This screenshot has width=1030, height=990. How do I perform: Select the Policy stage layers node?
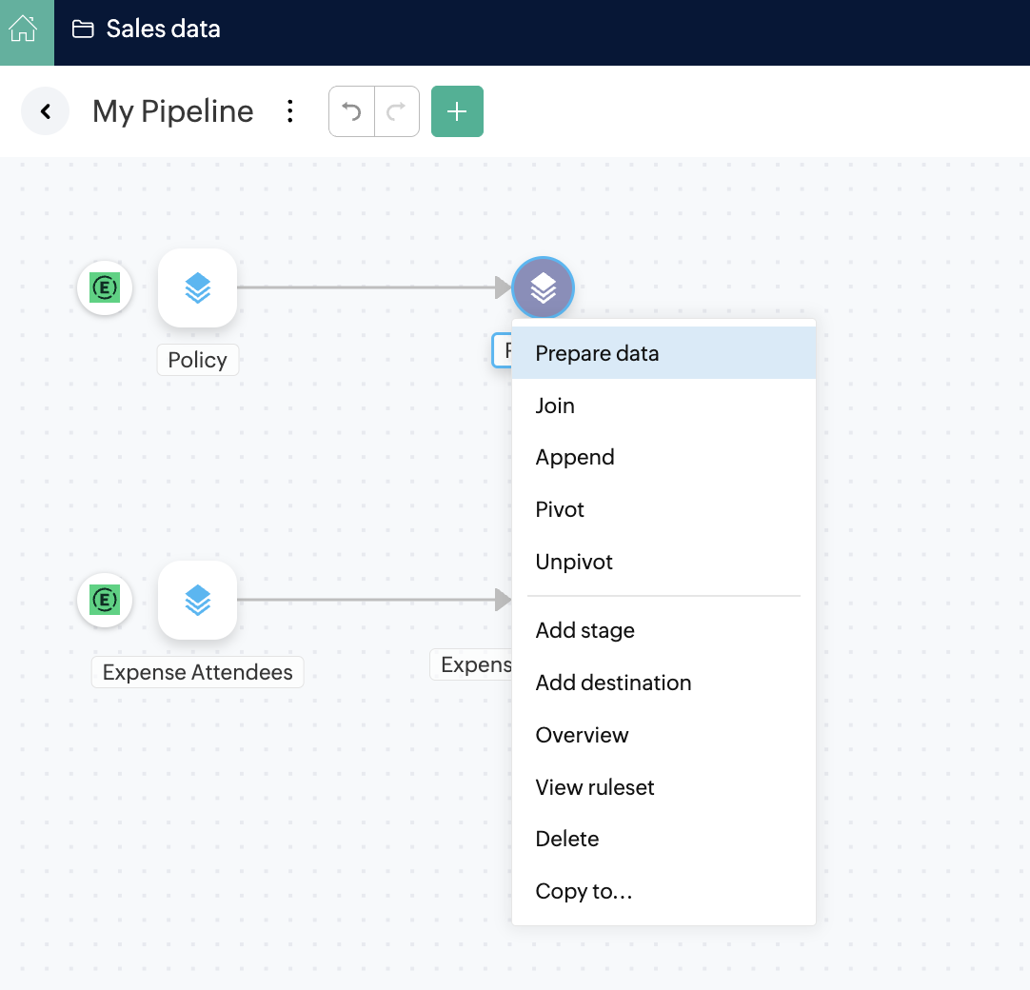(x=197, y=287)
